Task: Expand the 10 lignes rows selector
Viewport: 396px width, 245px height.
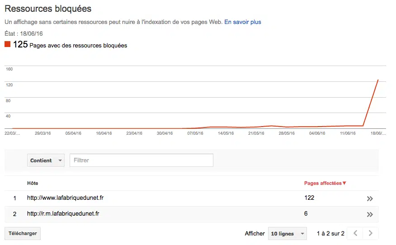Action: (287, 234)
